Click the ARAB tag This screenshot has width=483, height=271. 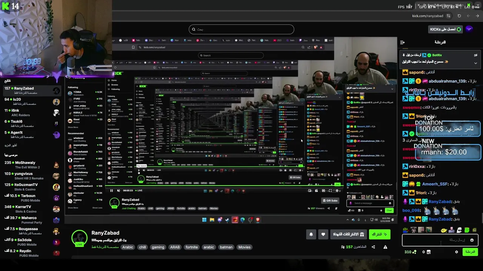click(x=175, y=247)
